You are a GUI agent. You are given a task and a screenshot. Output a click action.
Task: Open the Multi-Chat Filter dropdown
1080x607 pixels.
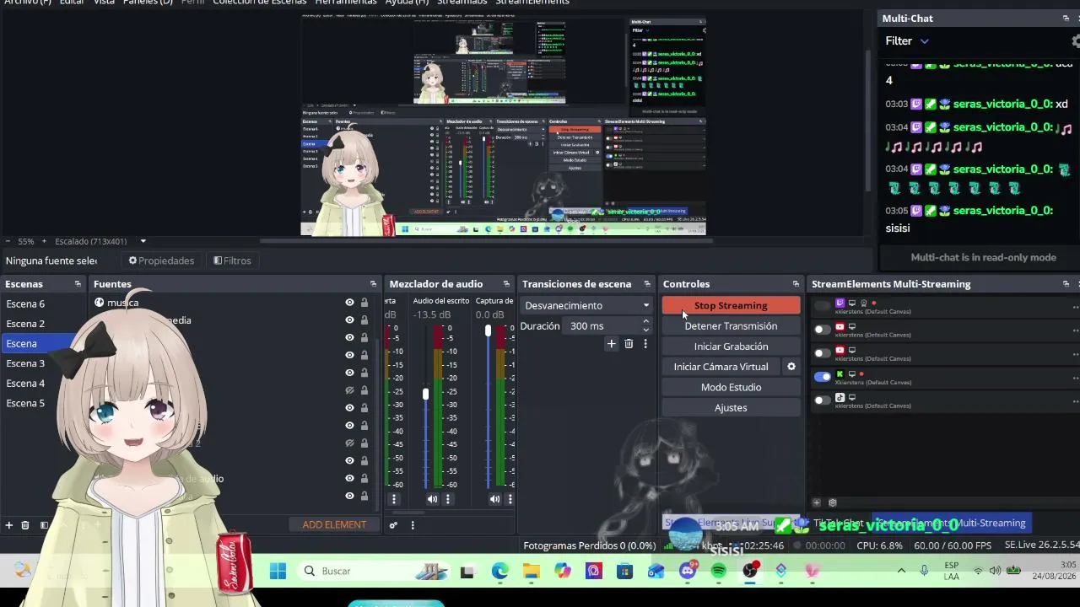pos(907,40)
